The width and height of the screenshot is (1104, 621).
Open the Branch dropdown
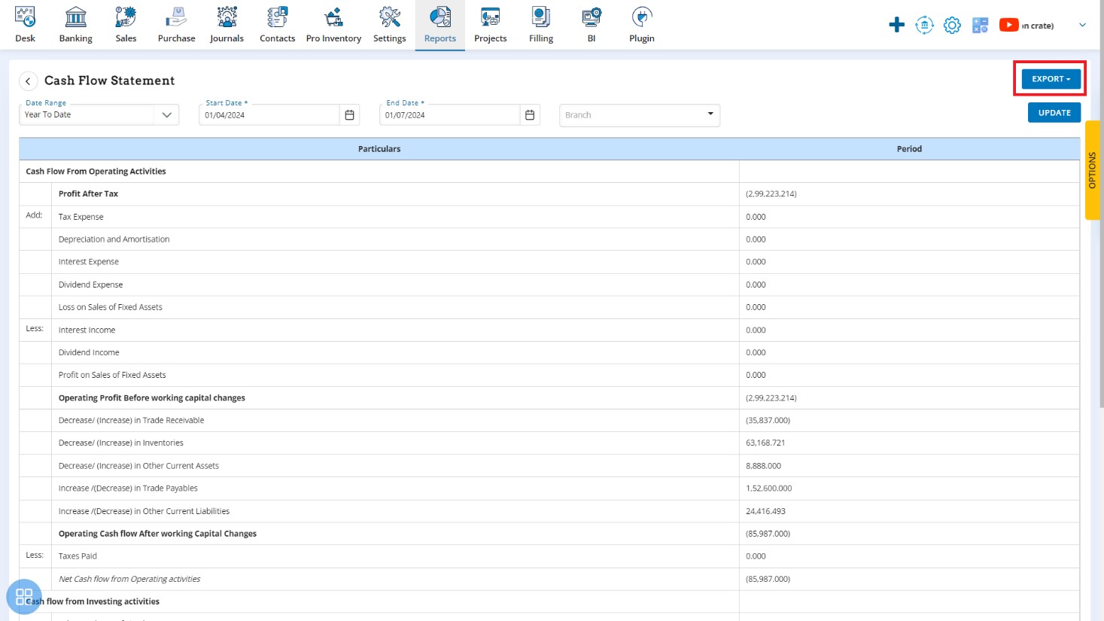(639, 115)
